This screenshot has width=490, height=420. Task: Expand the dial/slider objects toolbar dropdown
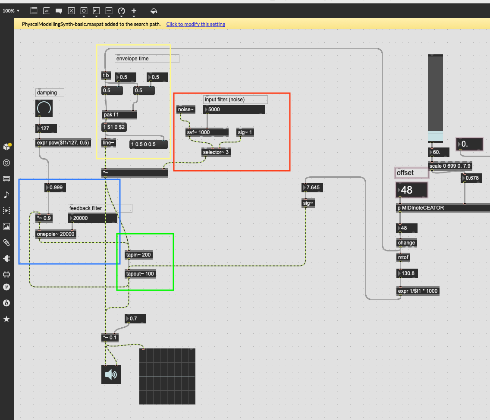pos(122,10)
